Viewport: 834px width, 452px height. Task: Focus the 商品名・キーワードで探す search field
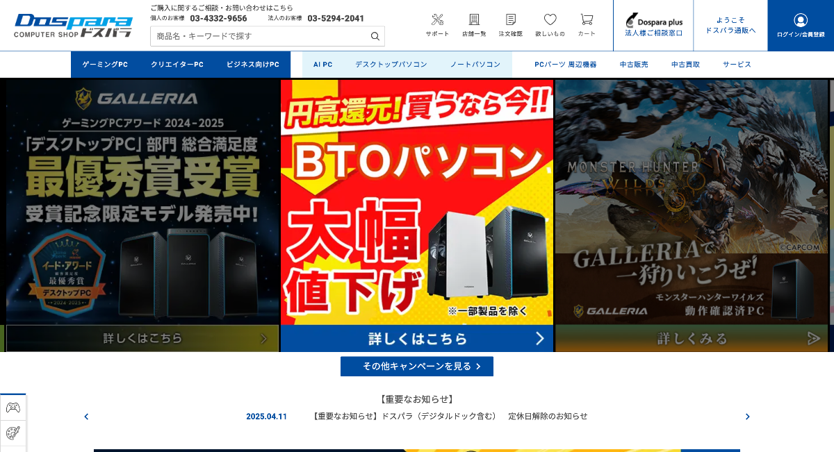(x=259, y=36)
